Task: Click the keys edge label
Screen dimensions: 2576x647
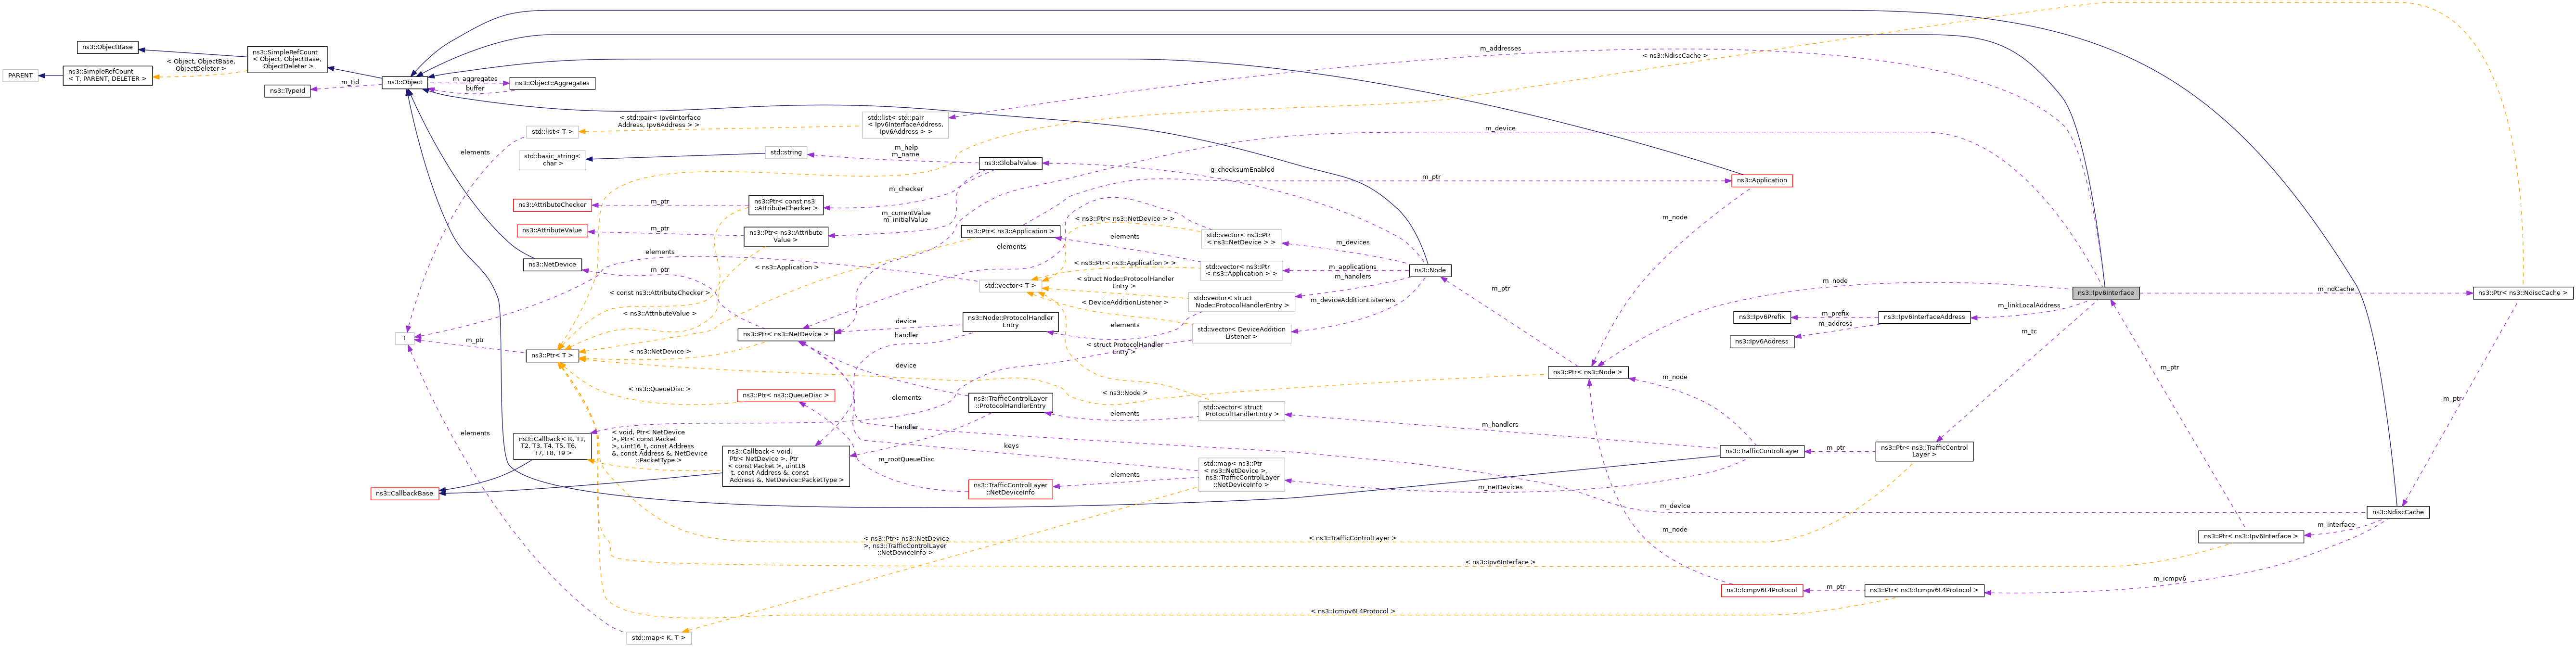Action: tap(1010, 446)
